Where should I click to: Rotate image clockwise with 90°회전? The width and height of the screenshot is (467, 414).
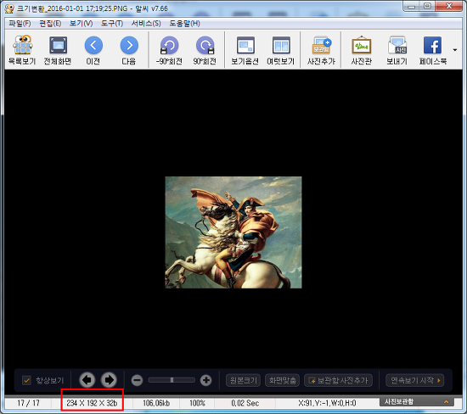205,50
